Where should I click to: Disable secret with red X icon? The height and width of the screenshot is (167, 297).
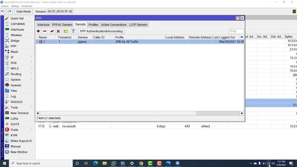pyautogui.click(x=58, y=31)
